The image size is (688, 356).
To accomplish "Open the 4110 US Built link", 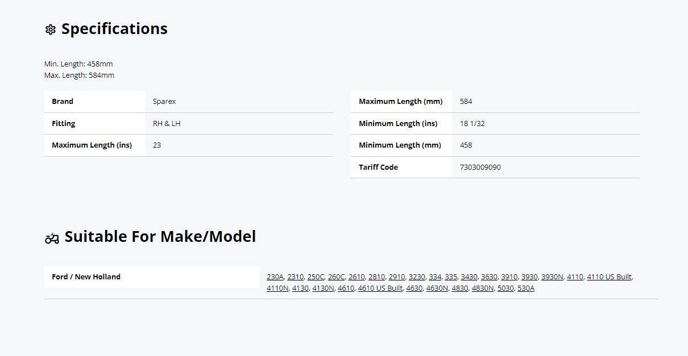I will (609, 277).
